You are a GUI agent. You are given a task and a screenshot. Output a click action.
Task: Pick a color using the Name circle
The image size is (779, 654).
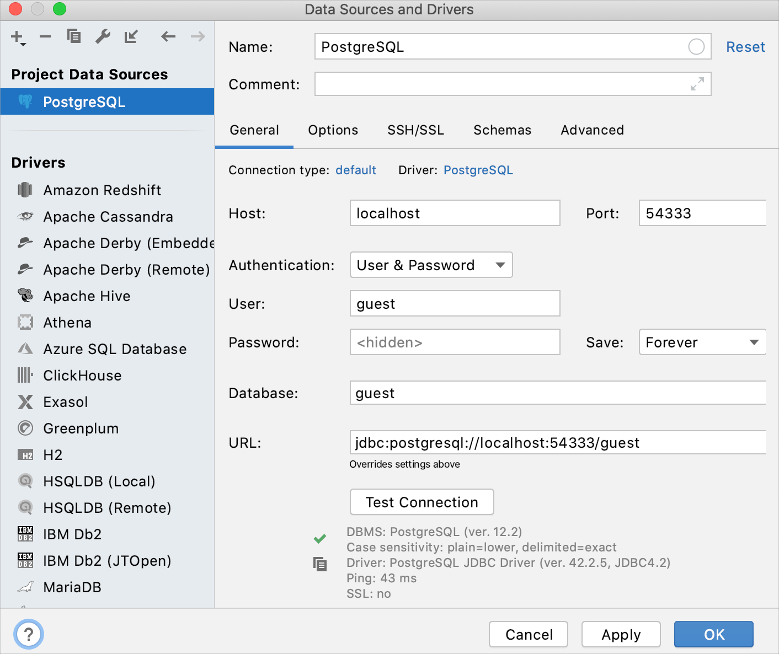[x=696, y=47]
